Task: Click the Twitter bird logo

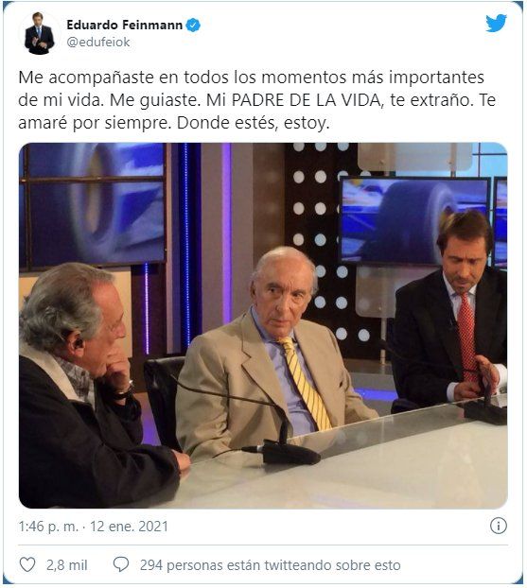Action: pyautogui.click(x=496, y=24)
